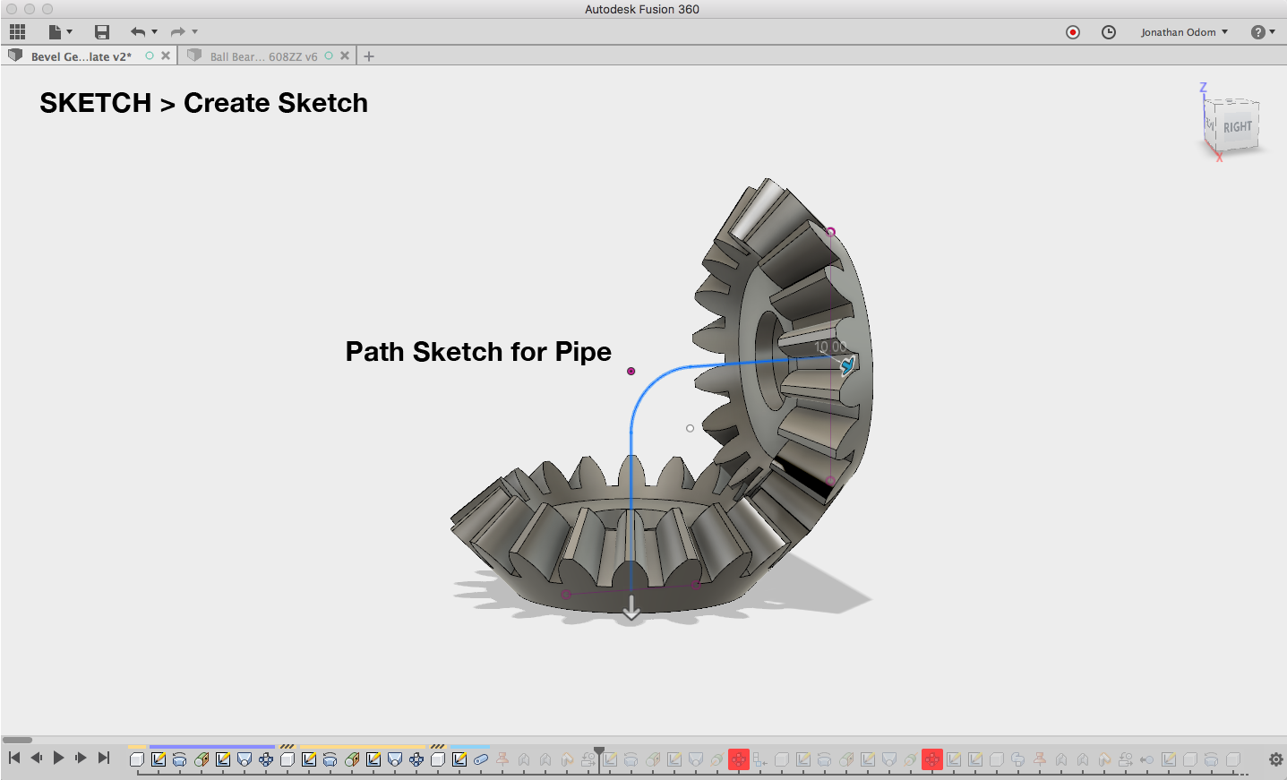Select the first component feature in timeline
1287x780 pixels.
pyautogui.click(x=137, y=759)
